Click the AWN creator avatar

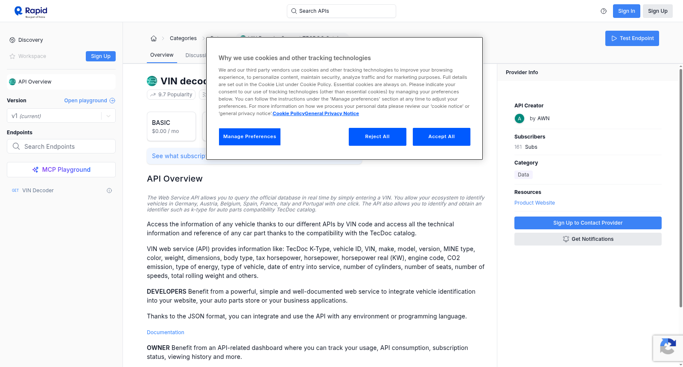(520, 118)
